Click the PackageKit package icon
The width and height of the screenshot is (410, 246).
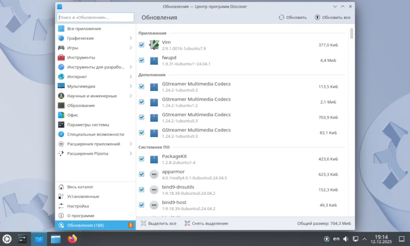154,159
